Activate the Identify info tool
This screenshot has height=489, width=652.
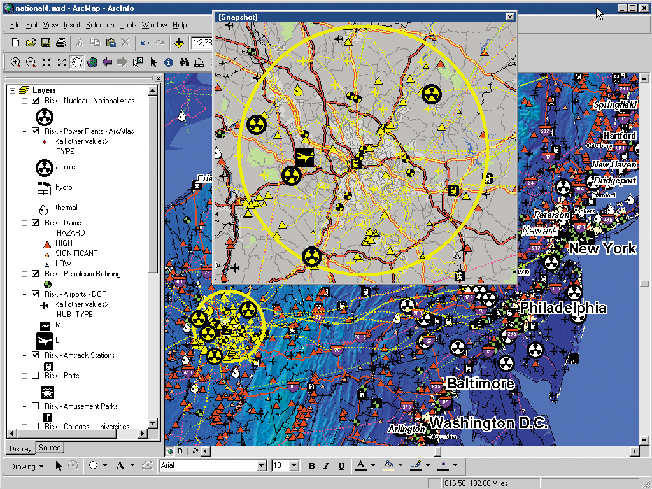pyautogui.click(x=169, y=62)
